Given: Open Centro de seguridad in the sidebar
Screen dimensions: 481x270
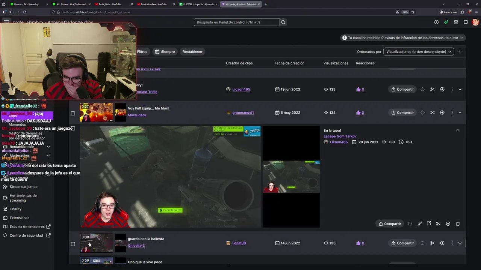Looking at the screenshot, I should (x=26, y=235).
